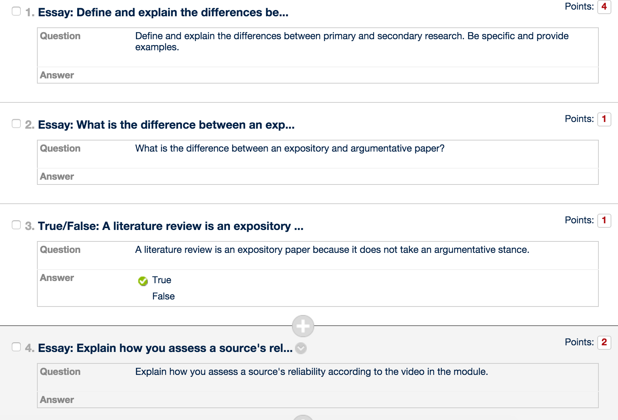Viewport: 618px width, 420px height.
Task: Select checkbox for question 1
Action: pyautogui.click(x=16, y=11)
